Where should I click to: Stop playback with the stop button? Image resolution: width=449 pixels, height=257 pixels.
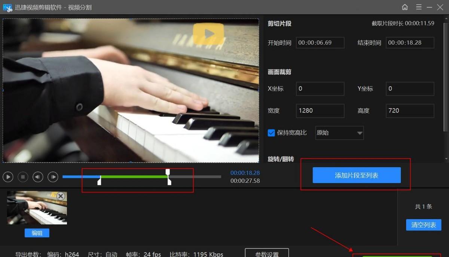click(x=23, y=177)
